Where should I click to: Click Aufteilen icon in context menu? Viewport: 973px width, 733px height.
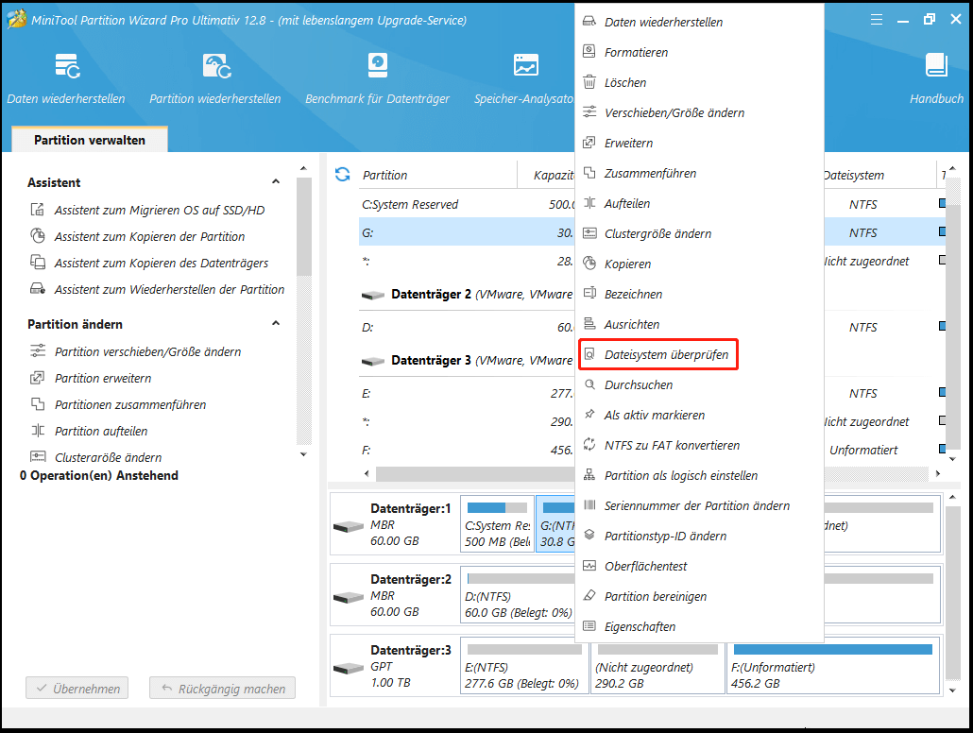click(x=589, y=203)
